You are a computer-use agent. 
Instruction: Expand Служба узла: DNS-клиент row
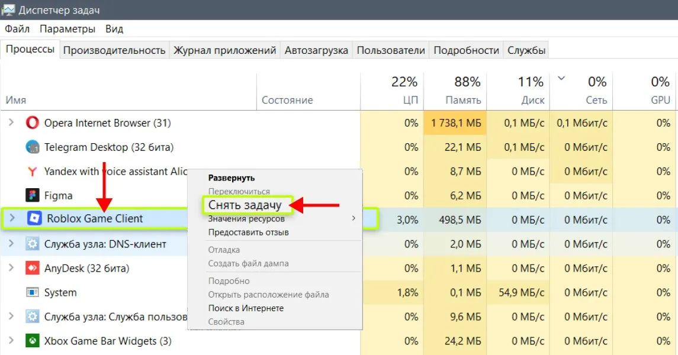[x=11, y=244]
